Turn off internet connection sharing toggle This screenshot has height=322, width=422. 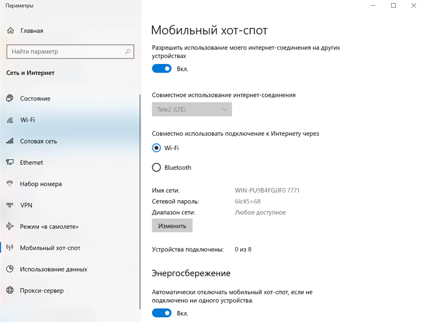pos(162,69)
